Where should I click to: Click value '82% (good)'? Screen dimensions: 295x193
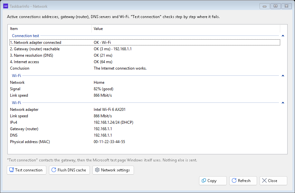(103, 89)
